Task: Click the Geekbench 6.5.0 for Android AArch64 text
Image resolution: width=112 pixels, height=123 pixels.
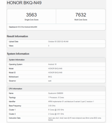Action: (x=23, y=27)
